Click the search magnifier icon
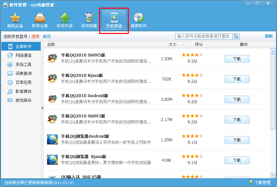The width and height of the screenshot is (277, 187). [236, 36]
